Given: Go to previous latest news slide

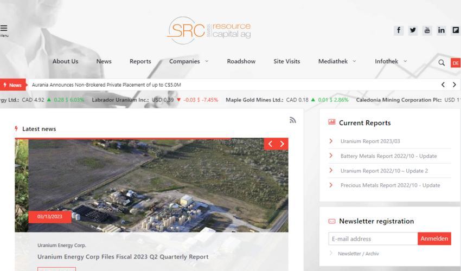Looking at the screenshot, I should [270, 144].
